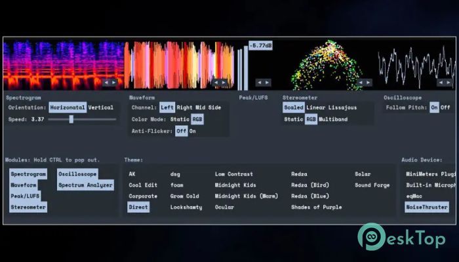Apply the Lookshawty theme

click(186, 207)
